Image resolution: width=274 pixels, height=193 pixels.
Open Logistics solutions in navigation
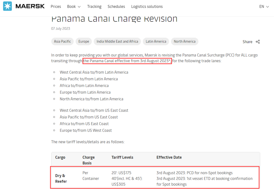click(147, 7)
